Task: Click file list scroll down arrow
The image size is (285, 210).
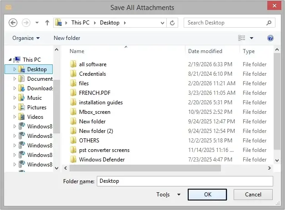Action: (277, 160)
